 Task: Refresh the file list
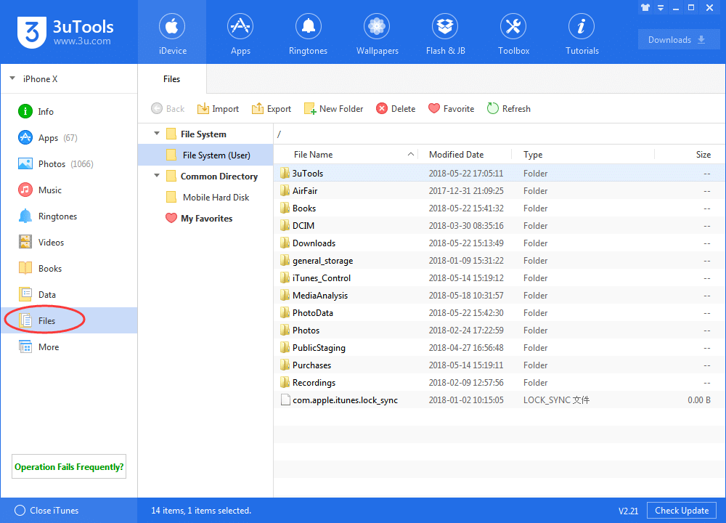(x=508, y=109)
